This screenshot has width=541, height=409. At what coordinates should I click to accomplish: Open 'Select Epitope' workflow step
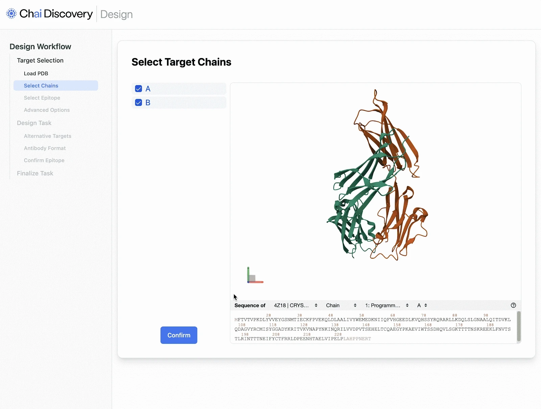(42, 98)
